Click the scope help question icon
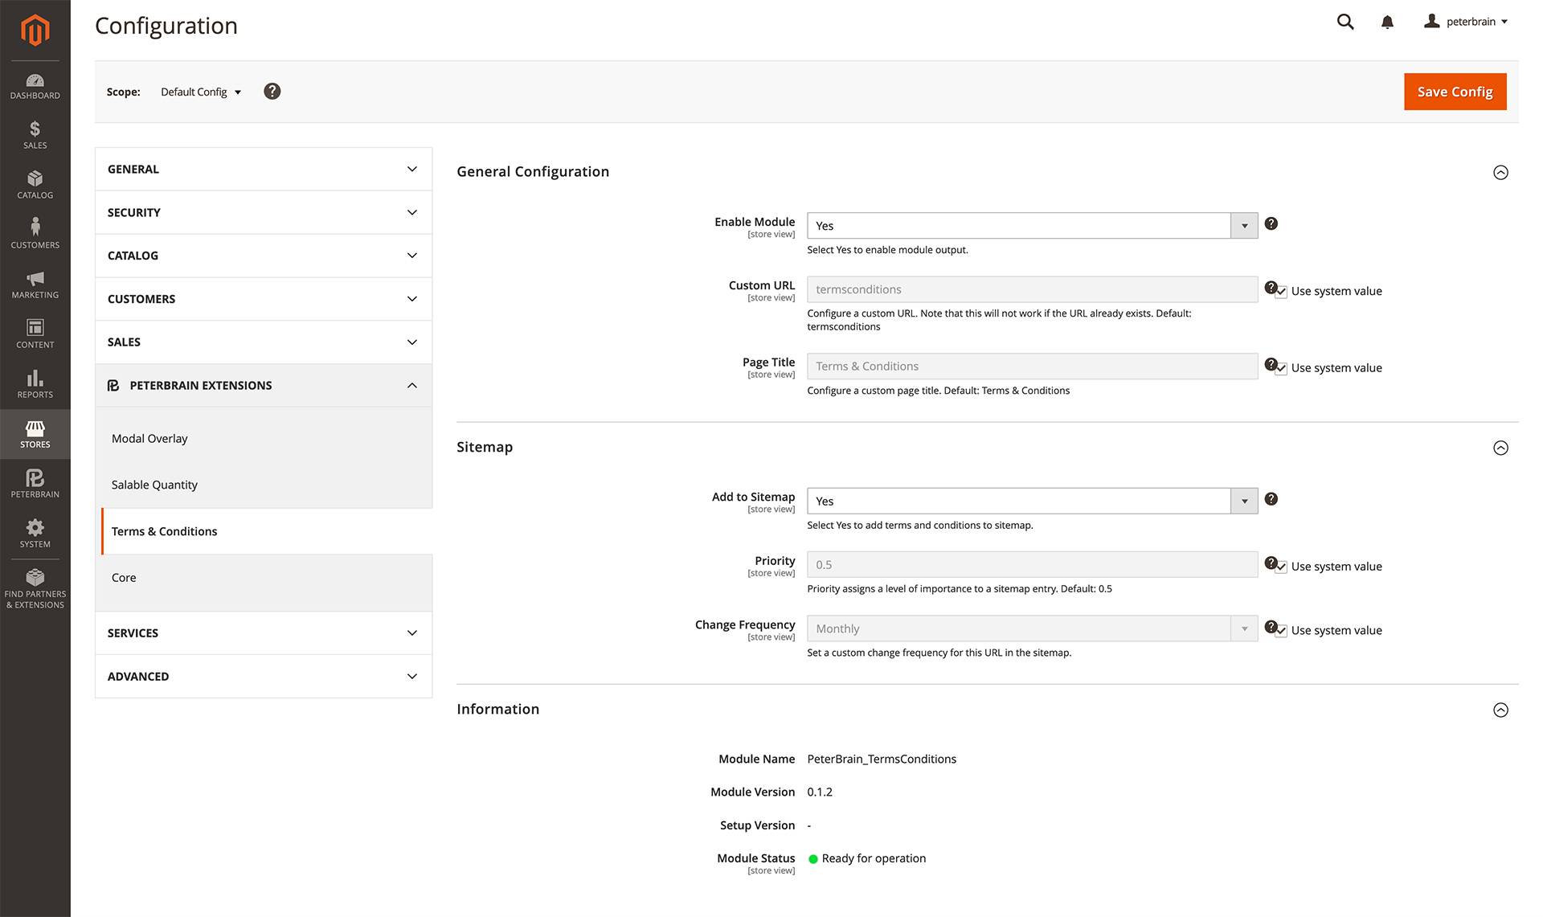The image size is (1543, 917). pos(272,92)
